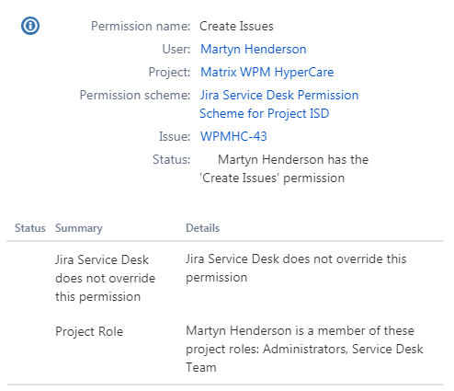Click the 'Project Role' summary cell
Viewport: 454px width, 391px height.
click(89, 332)
